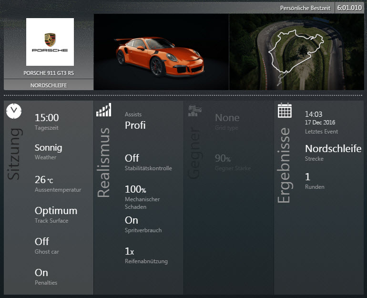
Task: Click the Sonnig weather value
Action: tap(49, 148)
